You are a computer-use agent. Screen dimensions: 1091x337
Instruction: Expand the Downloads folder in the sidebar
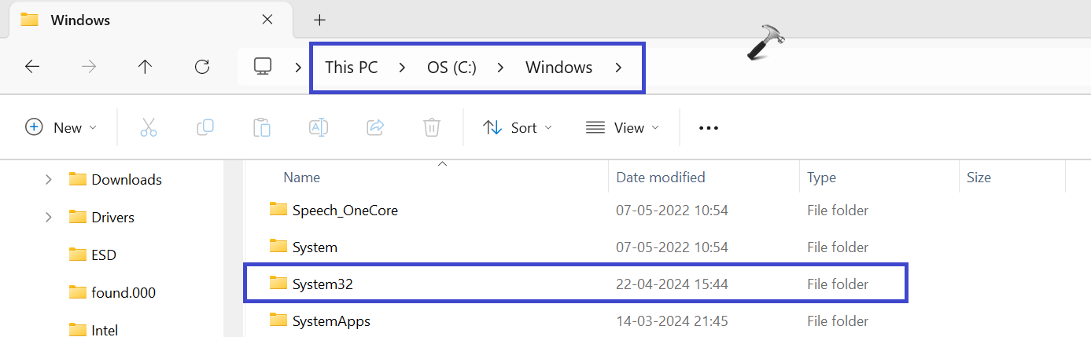[49, 180]
